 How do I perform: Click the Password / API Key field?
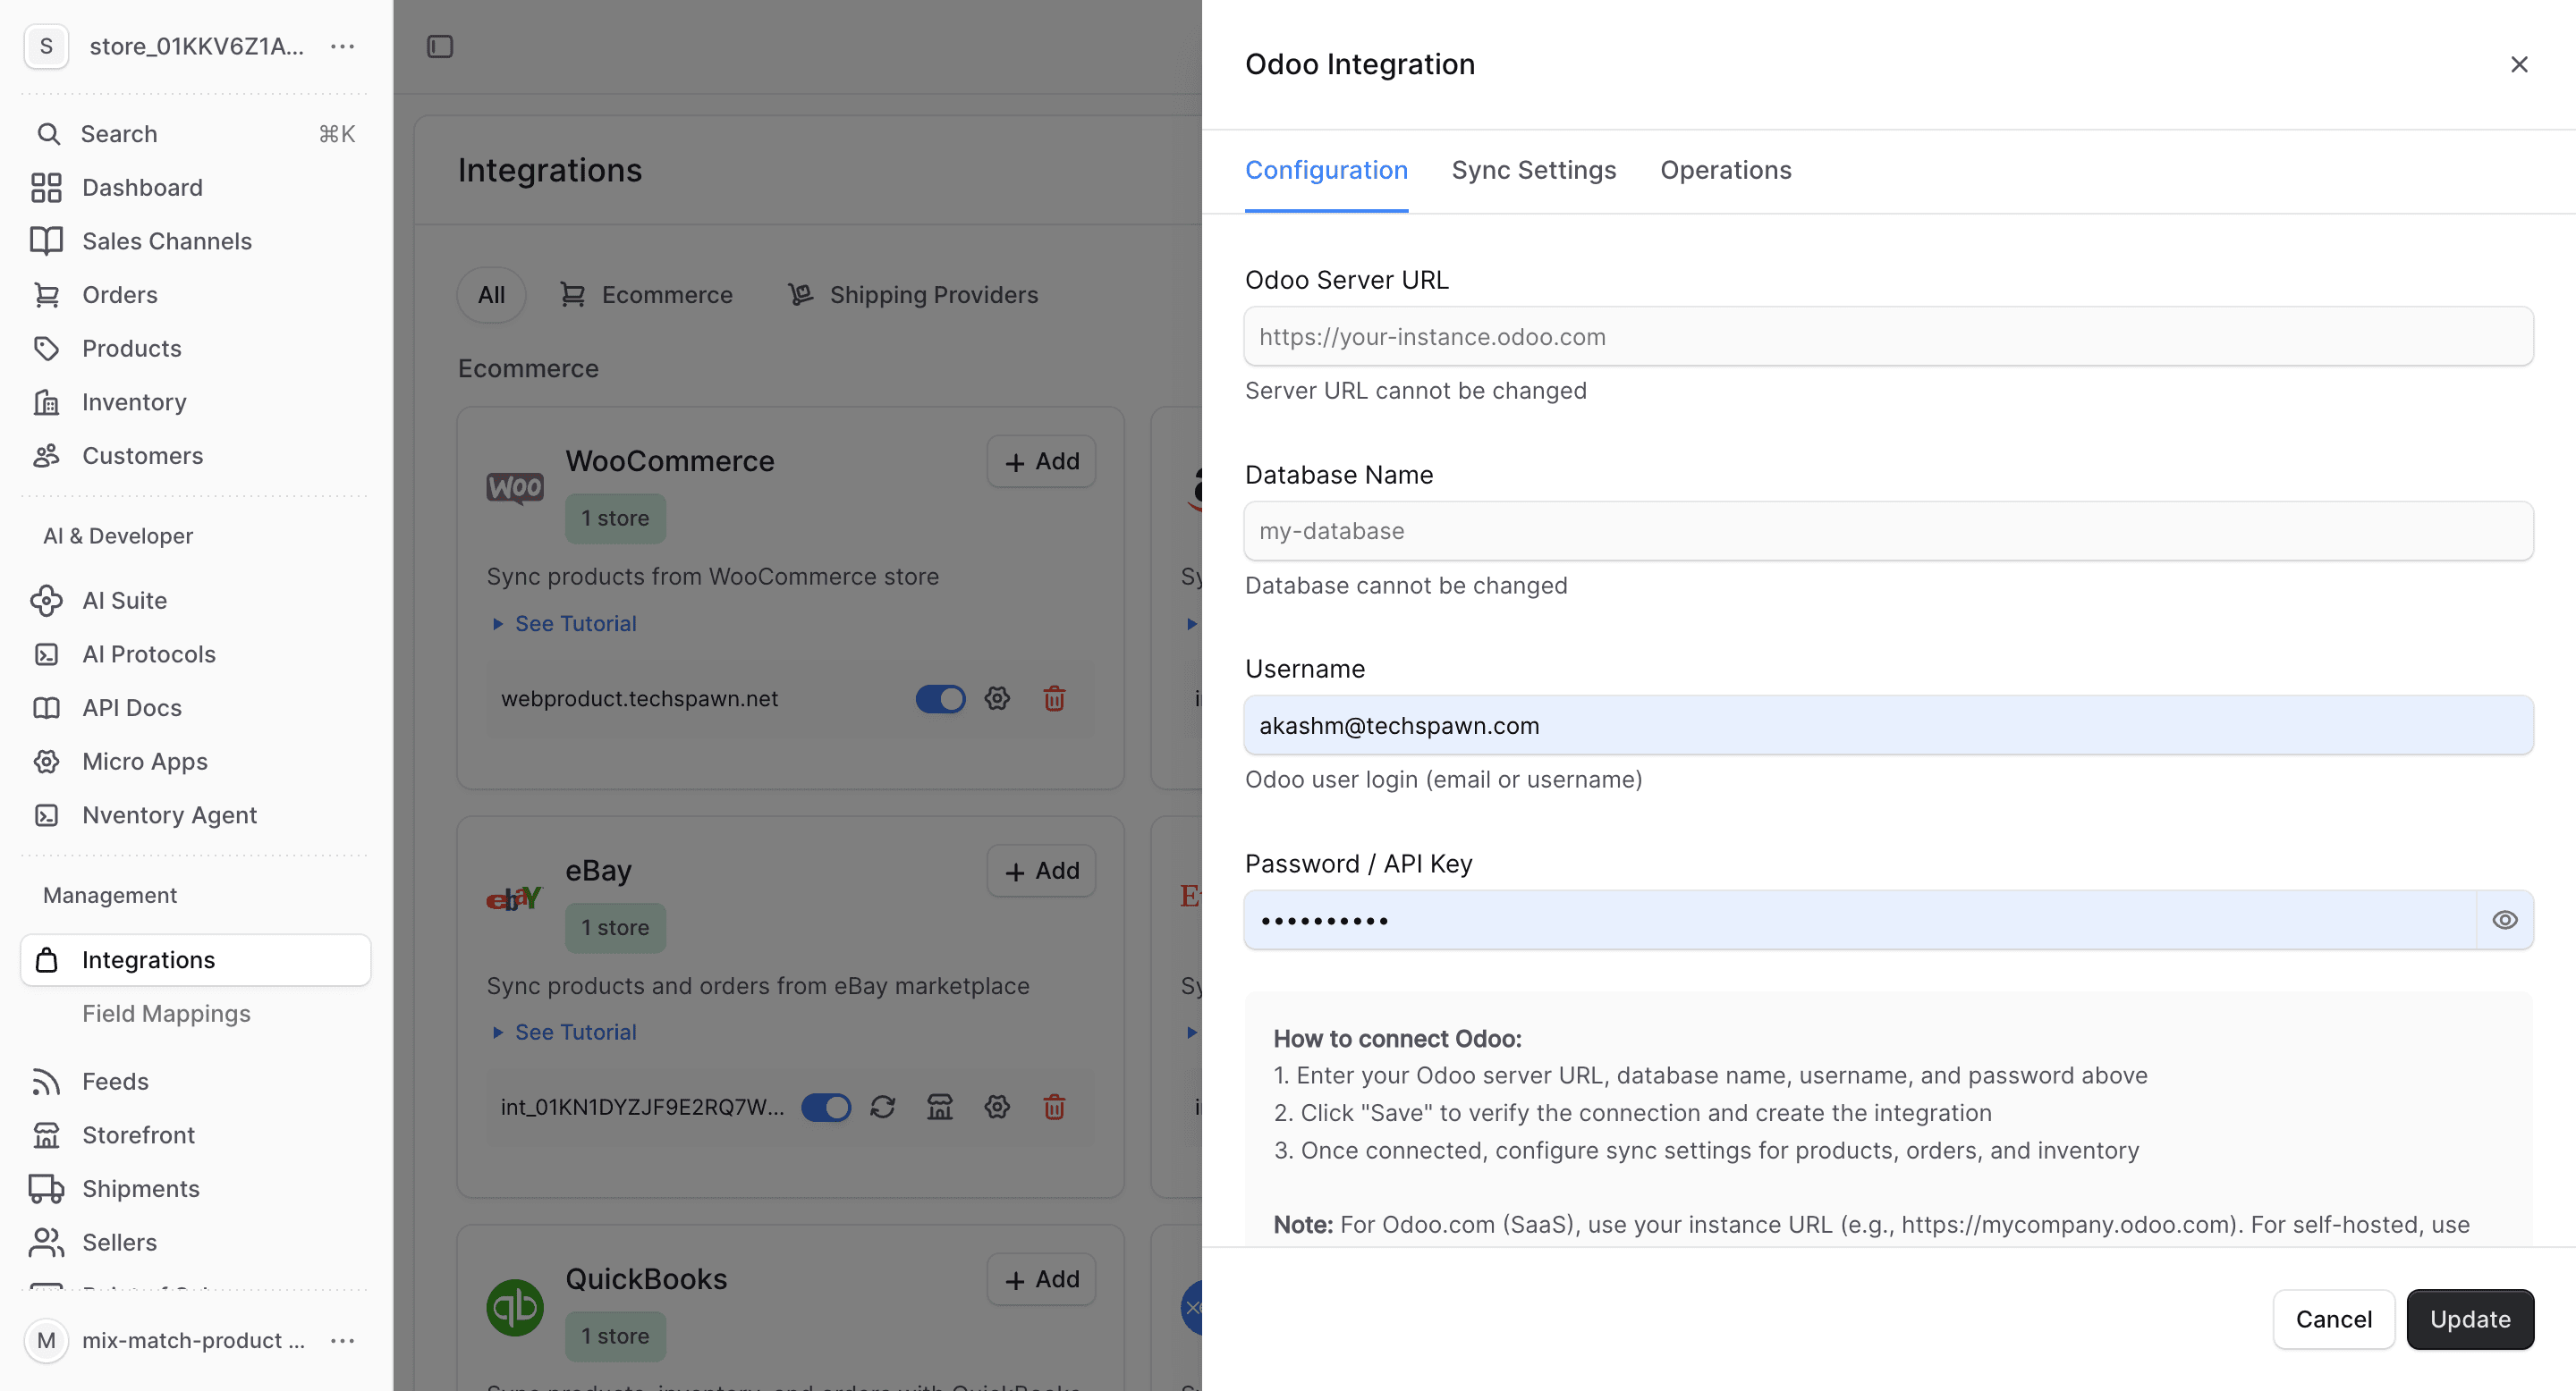coord(1860,921)
